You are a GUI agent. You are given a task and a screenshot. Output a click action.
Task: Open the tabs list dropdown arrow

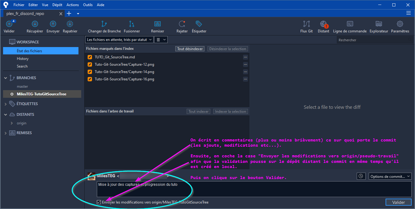tap(78, 14)
